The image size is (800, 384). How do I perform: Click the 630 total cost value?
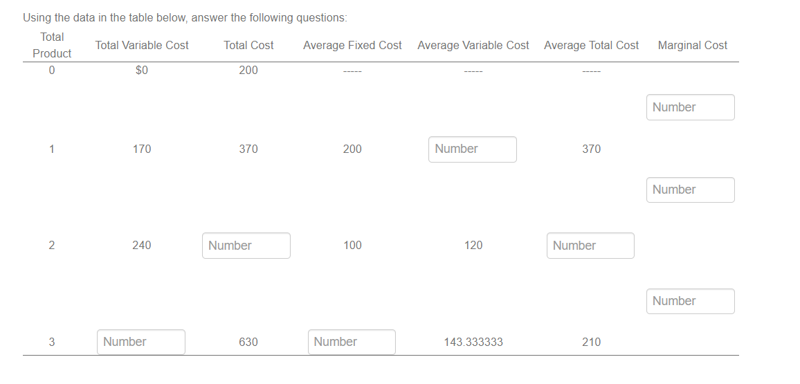248,342
